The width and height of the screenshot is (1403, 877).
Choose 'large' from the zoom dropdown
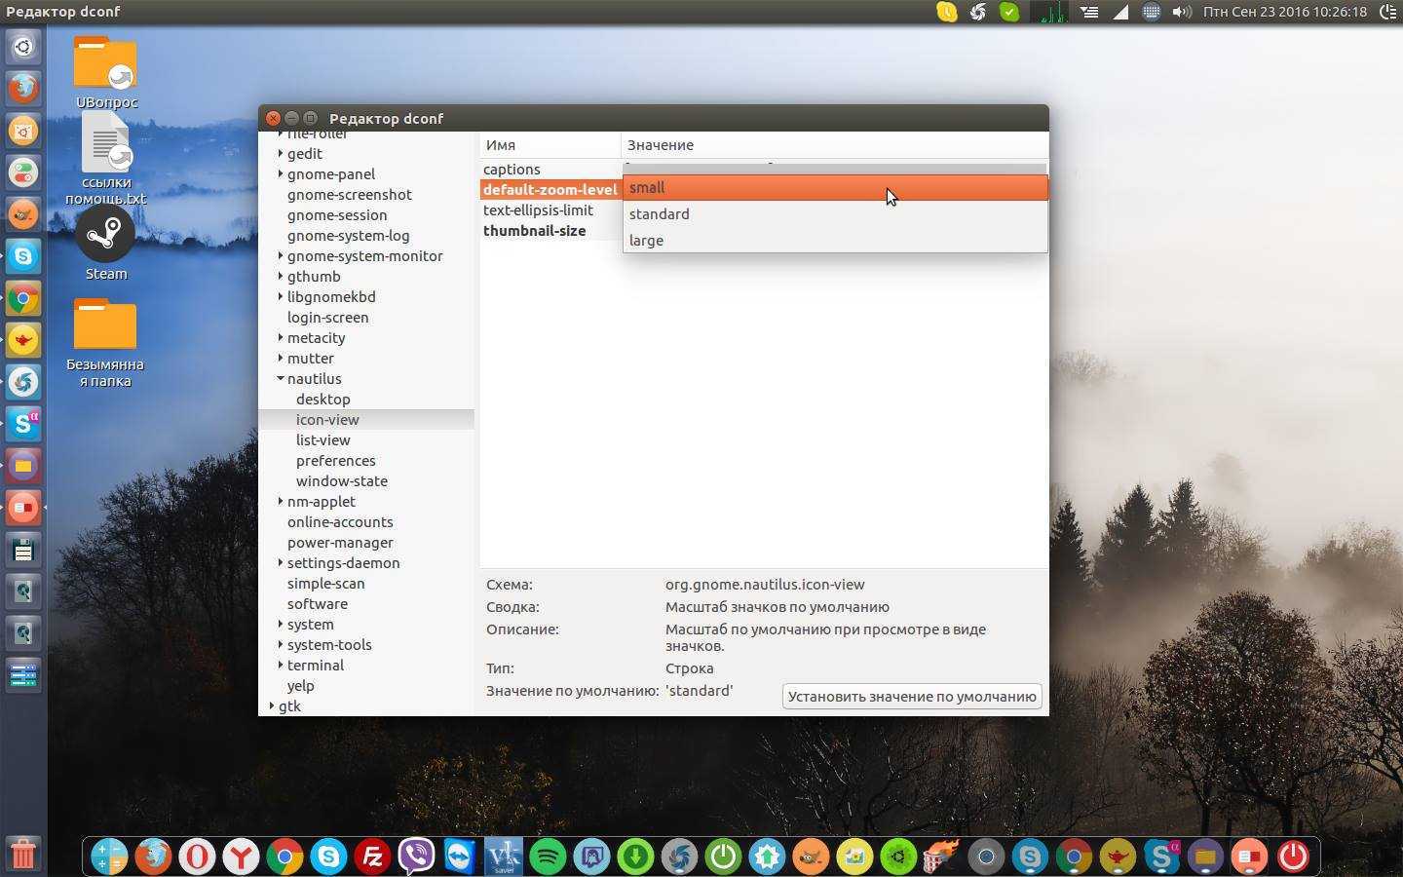coord(646,241)
